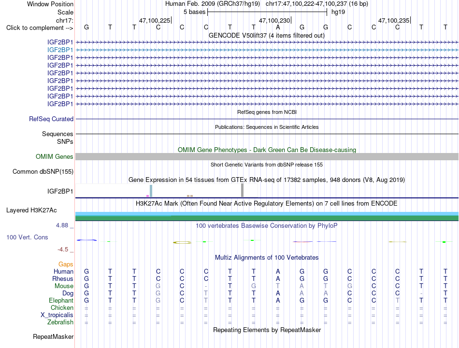Click the RepeatMasker track label
The width and height of the screenshot is (459, 348).
tap(53, 337)
